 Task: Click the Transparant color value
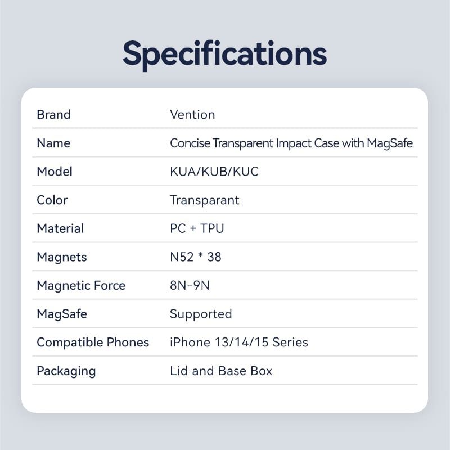[x=204, y=200]
